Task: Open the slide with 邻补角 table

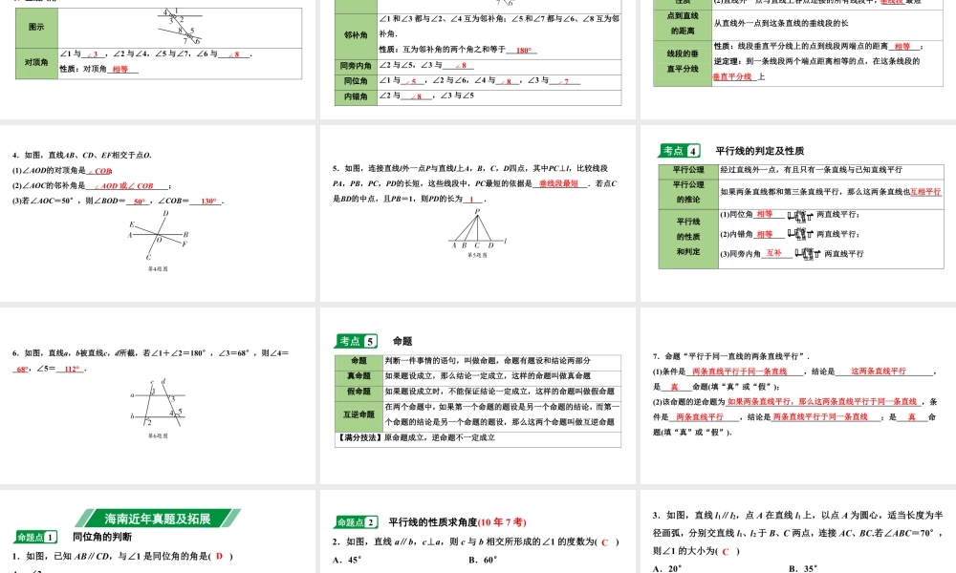Action: (x=477, y=57)
